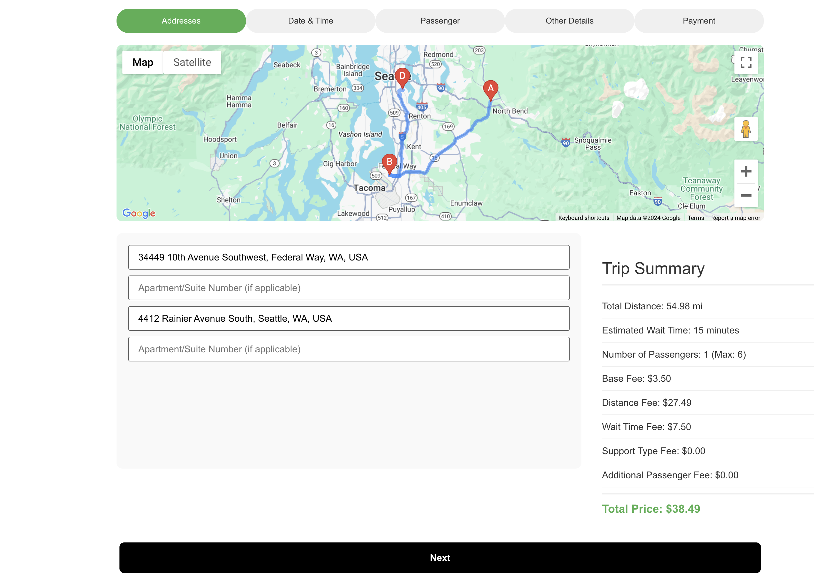Open the Google logo link on map

(139, 213)
